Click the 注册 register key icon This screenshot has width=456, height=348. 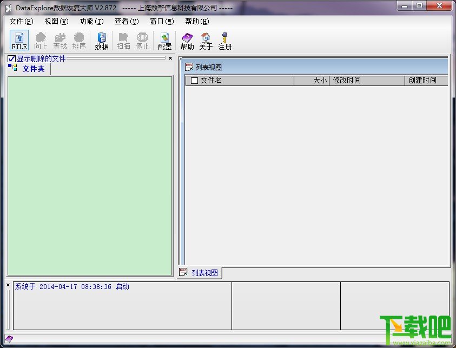point(225,41)
